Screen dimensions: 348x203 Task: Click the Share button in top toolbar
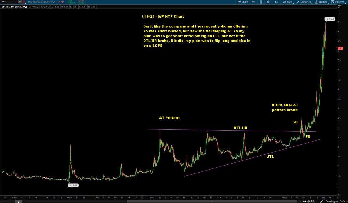click(x=242, y=2)
